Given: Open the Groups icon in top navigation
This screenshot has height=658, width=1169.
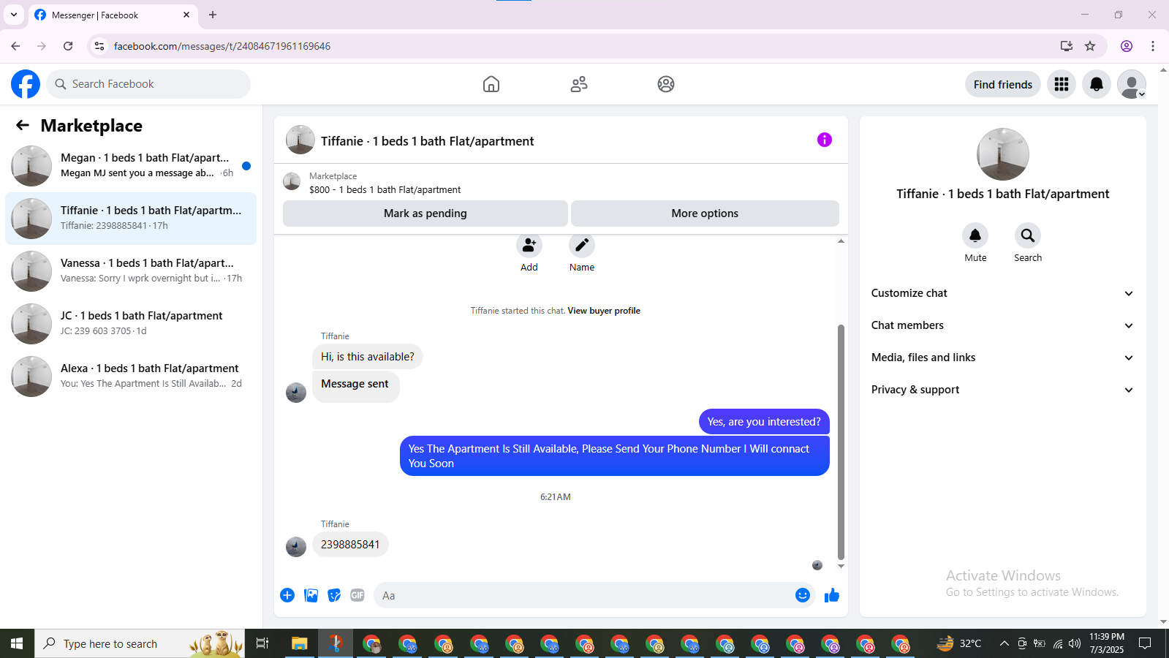Looking at the screenshot, I should [x=666, y=84].
